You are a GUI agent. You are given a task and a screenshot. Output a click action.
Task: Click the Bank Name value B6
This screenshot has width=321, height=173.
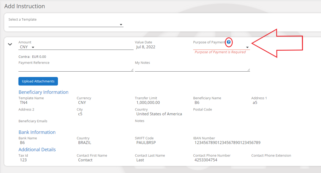tap(22, 143)
